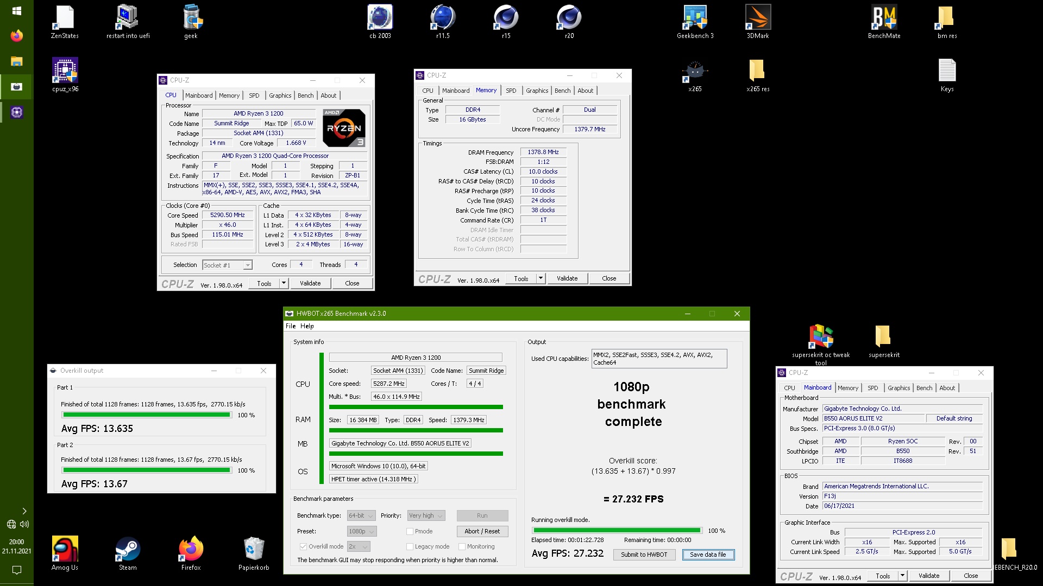Open the network globe icon in the tray

(11, 524)
